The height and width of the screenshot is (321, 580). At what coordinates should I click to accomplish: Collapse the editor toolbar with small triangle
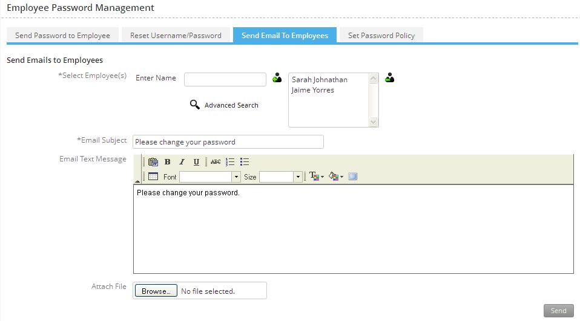(137, 181)
